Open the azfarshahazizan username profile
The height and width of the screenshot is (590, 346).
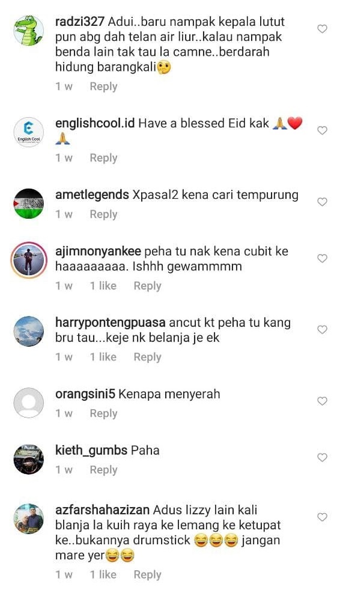point(102,511)
